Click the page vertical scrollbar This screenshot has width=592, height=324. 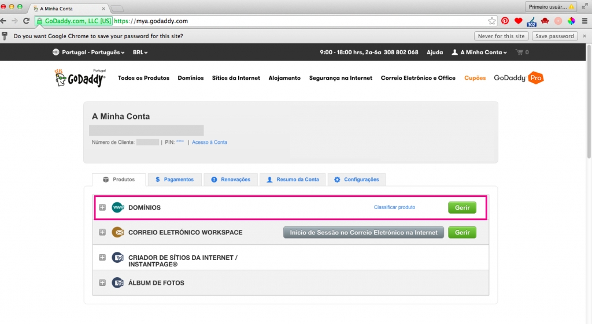coord(589,101)
